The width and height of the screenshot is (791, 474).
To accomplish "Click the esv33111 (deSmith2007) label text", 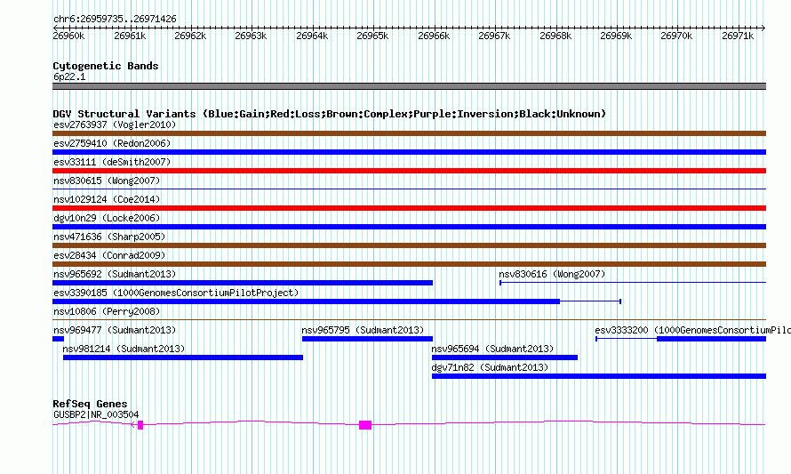I will click(x=112, y=162).
